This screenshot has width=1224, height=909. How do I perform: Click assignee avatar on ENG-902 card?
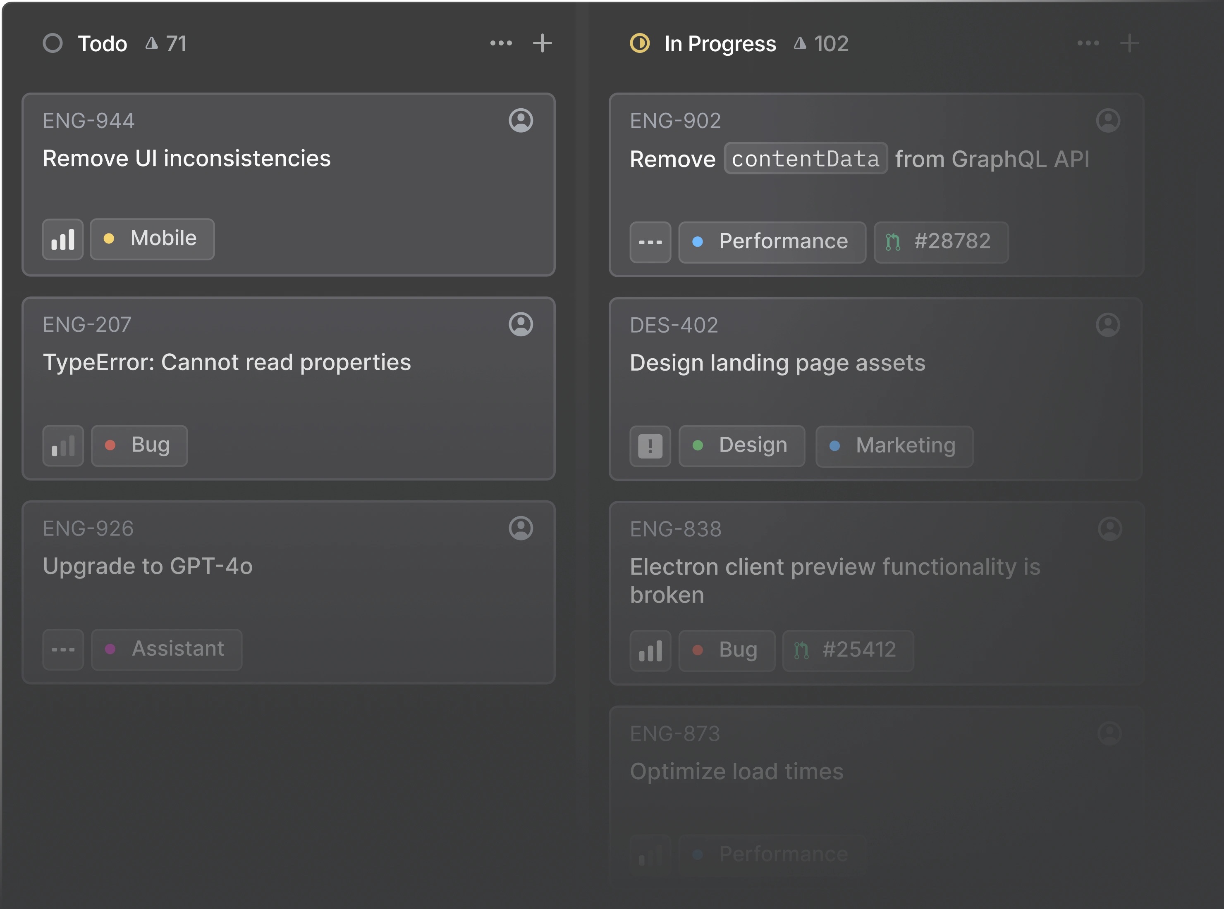[1108, 121]
